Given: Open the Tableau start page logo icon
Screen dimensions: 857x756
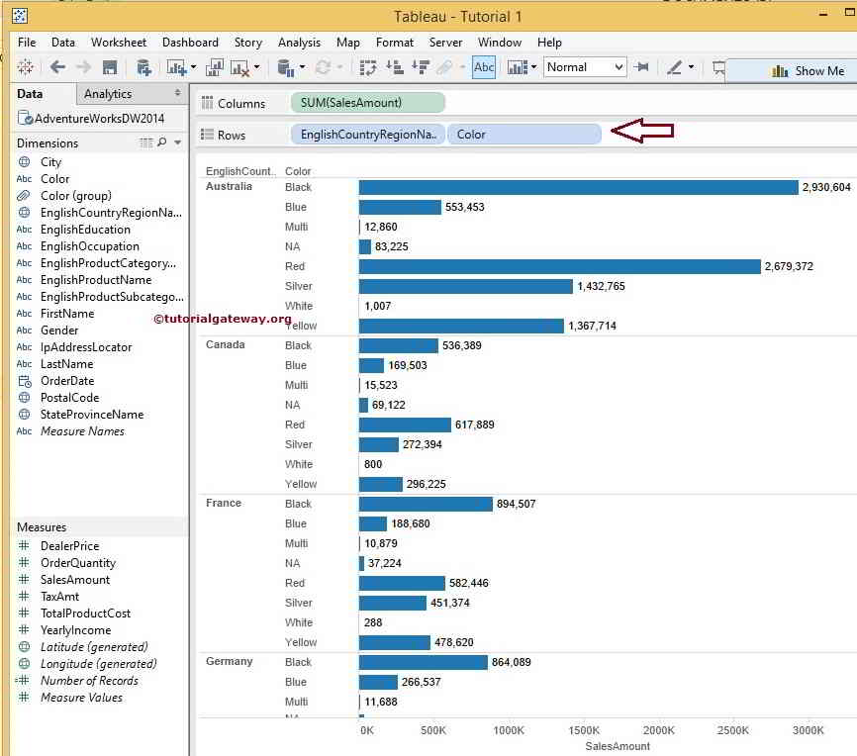Looking at the screenshot, I should pos(25,67).
